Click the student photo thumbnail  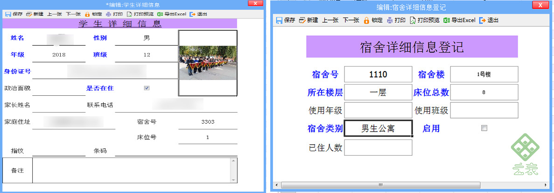pyautogui.click(x=207, y=63)
